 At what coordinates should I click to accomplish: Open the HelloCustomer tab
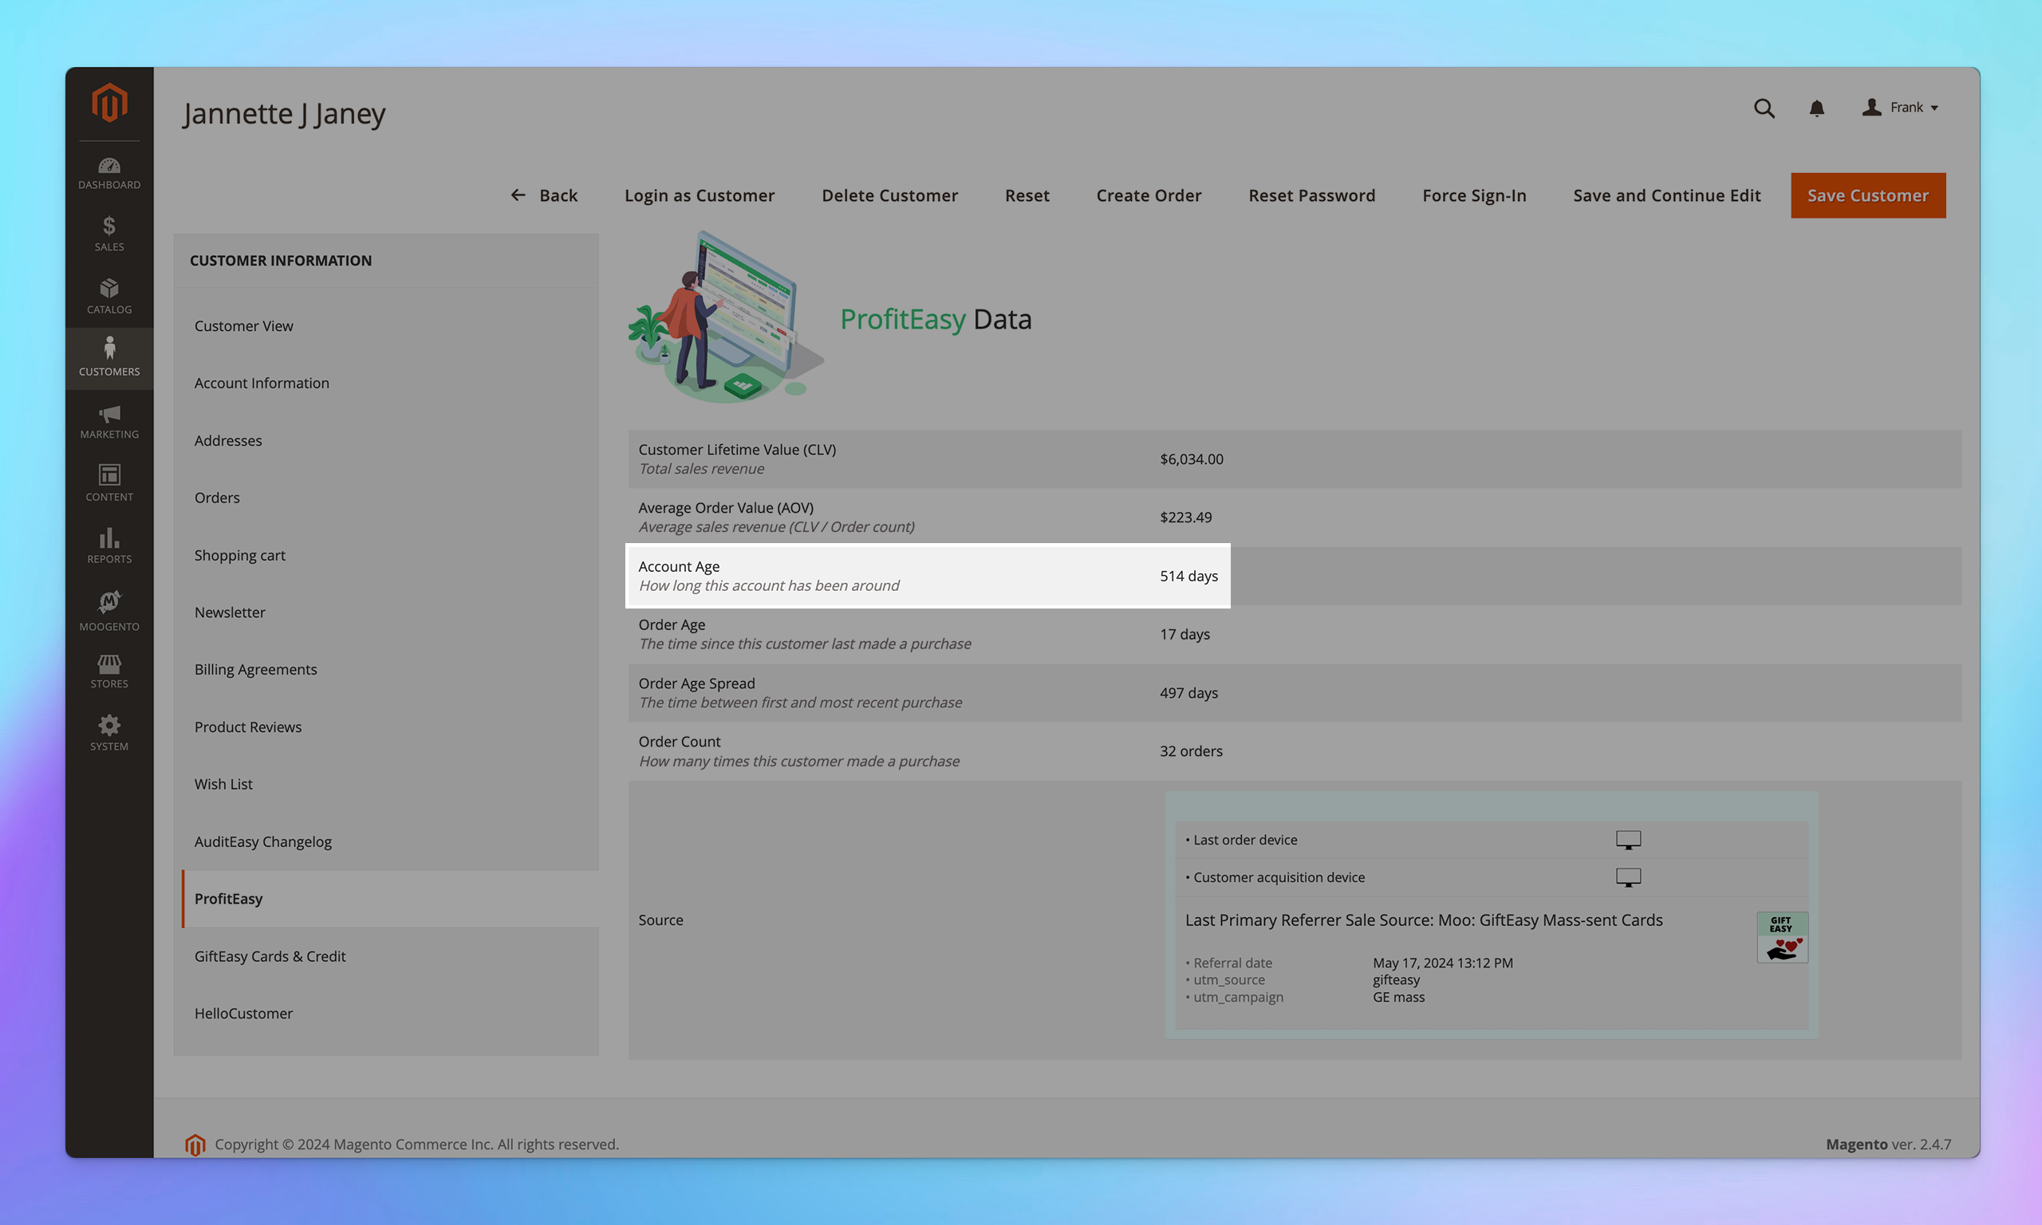pyautogui.click(x=386, y=1014)
